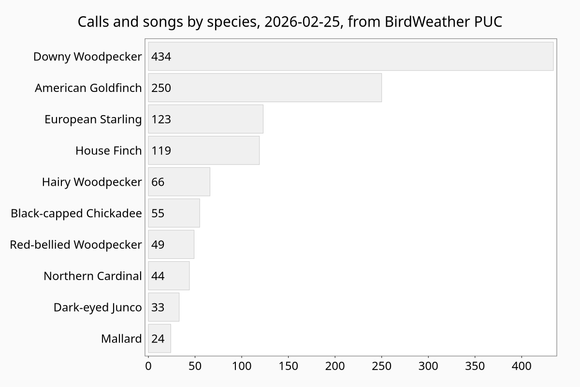Click the European Starling bar
The height and width of the screenshot is (387, 580).
[205, 119]
